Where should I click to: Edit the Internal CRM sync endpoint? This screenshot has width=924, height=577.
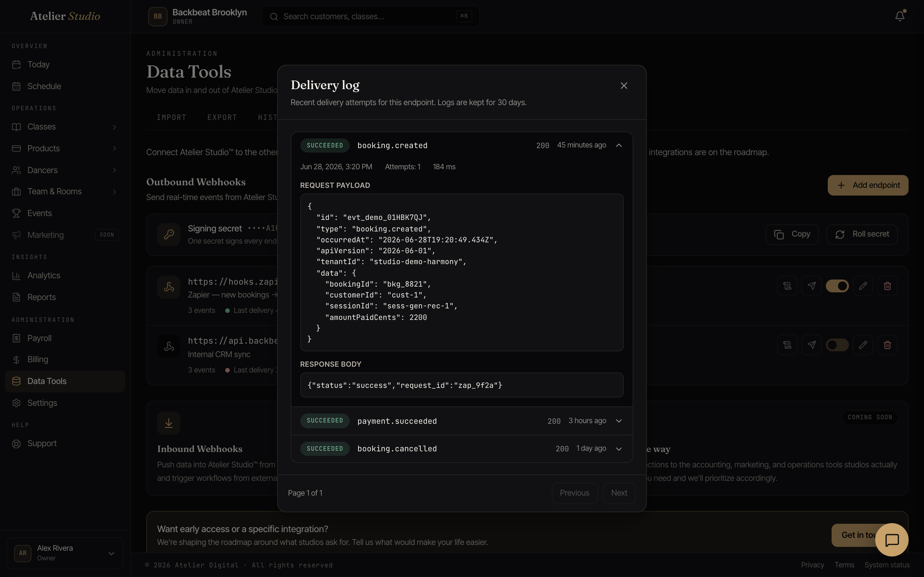[863, 345]
